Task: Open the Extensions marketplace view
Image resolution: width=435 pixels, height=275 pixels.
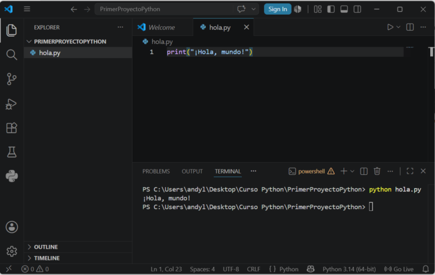Action: (12, 128)
